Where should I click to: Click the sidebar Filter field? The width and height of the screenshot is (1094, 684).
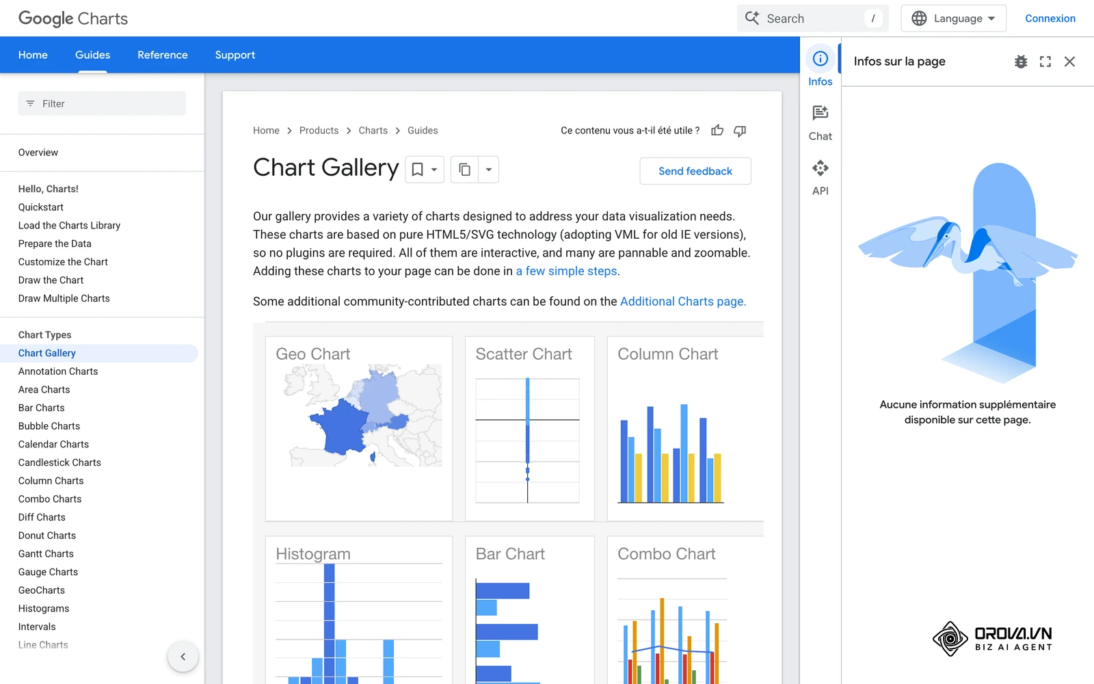102,103
